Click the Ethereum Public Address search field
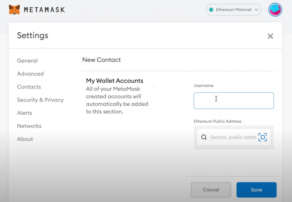This screenshot has width=292, height=202. point(234,137)
